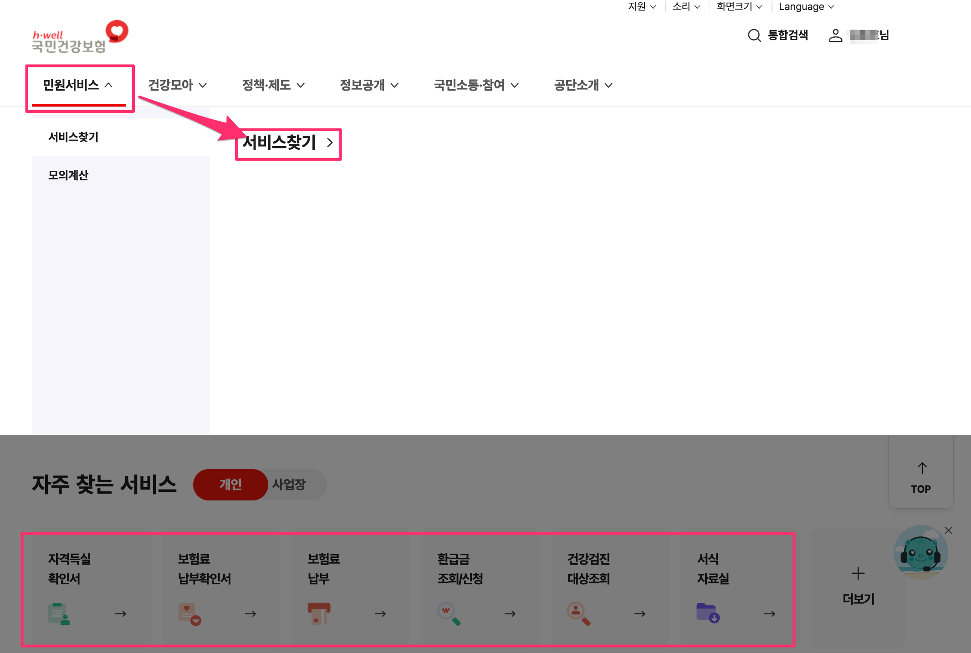Viewport: 971px width, 653px height.
Task: Select 모의계산 in the side menu
Action: pos(68,175)
